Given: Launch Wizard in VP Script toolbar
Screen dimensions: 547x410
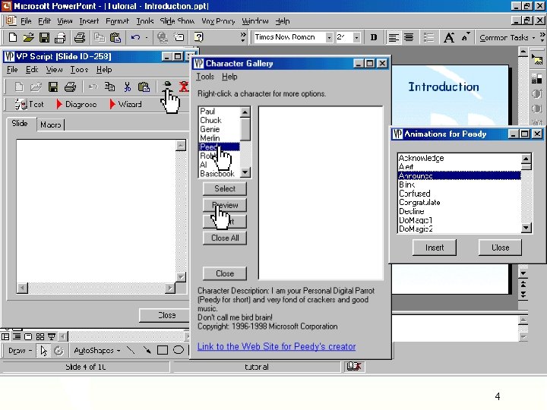Looking at the screenshot, I should pyautogui.click(x=125, y=104).
